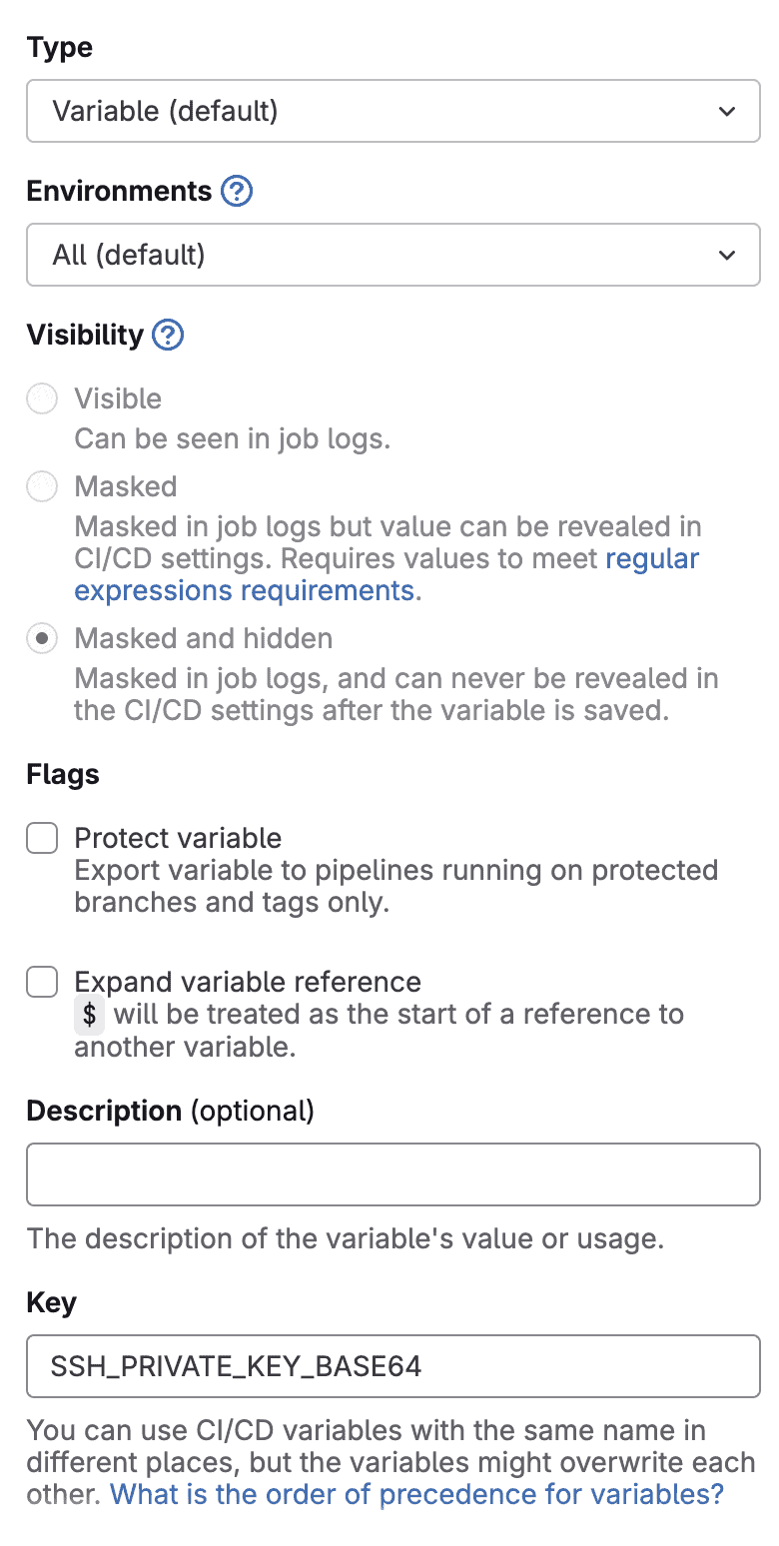The width and height of the screenshot is (779, 1546).
Task: Click the Key input containing SSH_PRIVATE_KEY_BASE64
Action: (389, 1366)
